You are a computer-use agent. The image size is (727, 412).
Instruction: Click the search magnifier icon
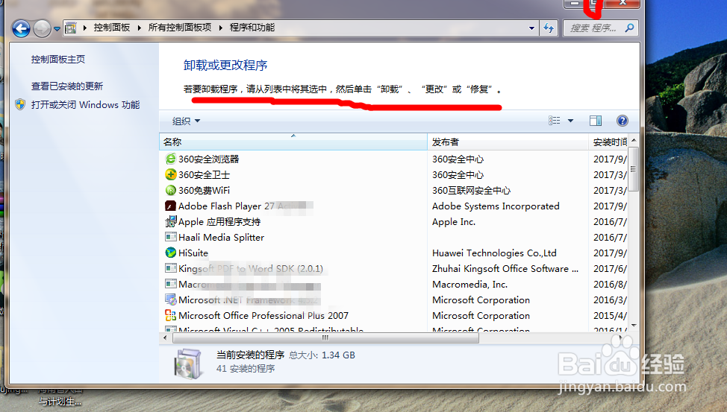tap(629, 28)
